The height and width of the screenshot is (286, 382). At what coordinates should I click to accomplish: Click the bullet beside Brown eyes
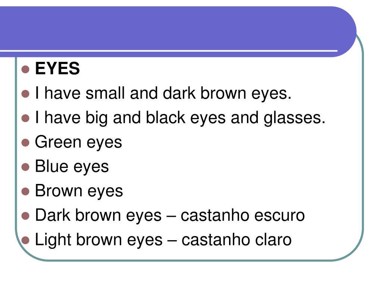(25, 191)
